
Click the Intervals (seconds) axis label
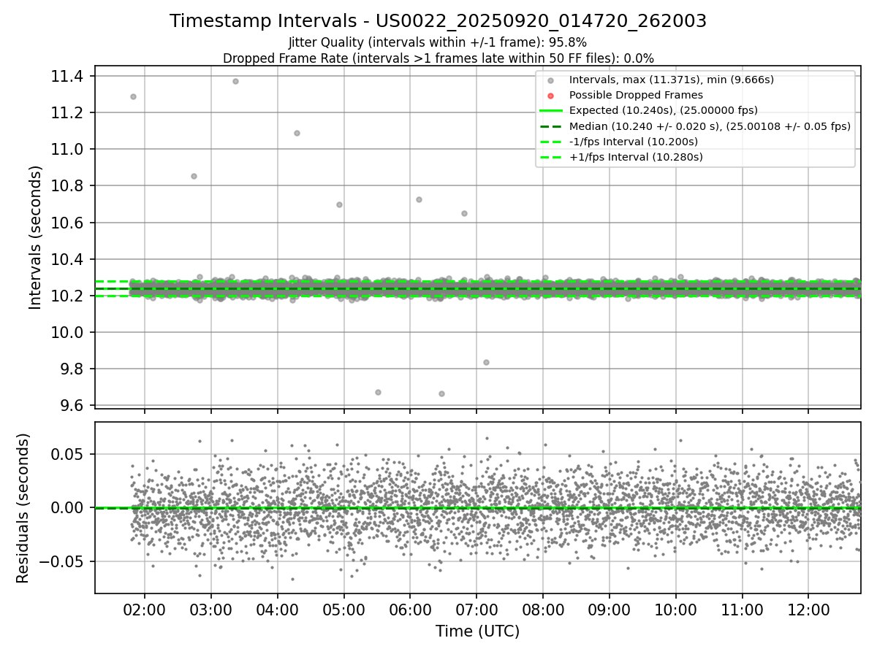36,237
